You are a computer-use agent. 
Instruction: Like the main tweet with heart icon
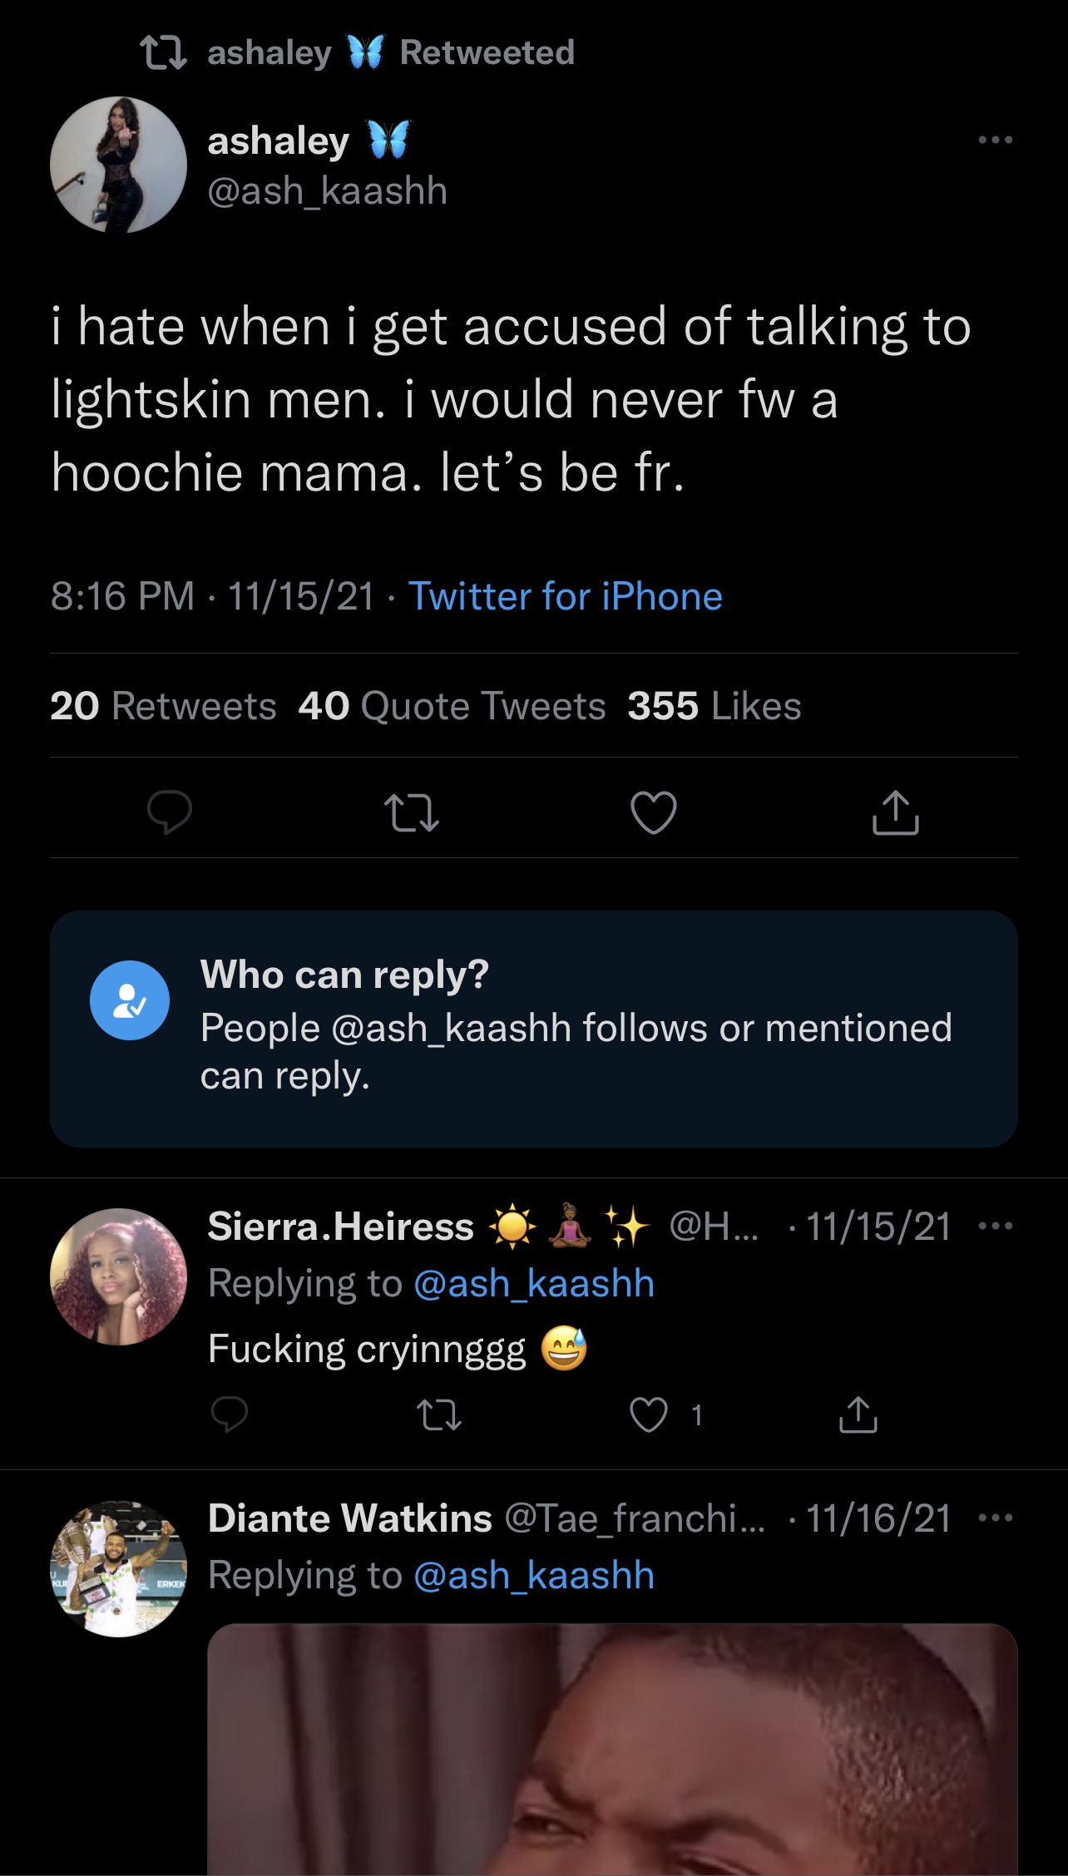pos(653,812)
